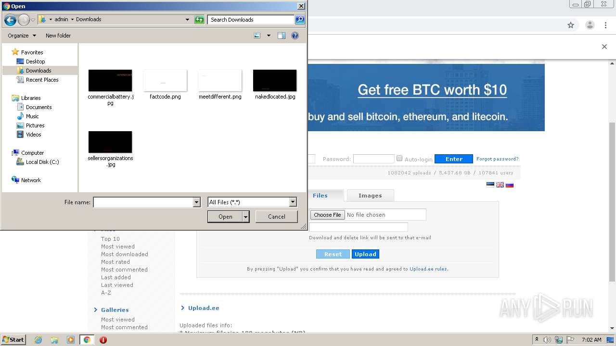Click New folder
616x346 pixels.
58,36
